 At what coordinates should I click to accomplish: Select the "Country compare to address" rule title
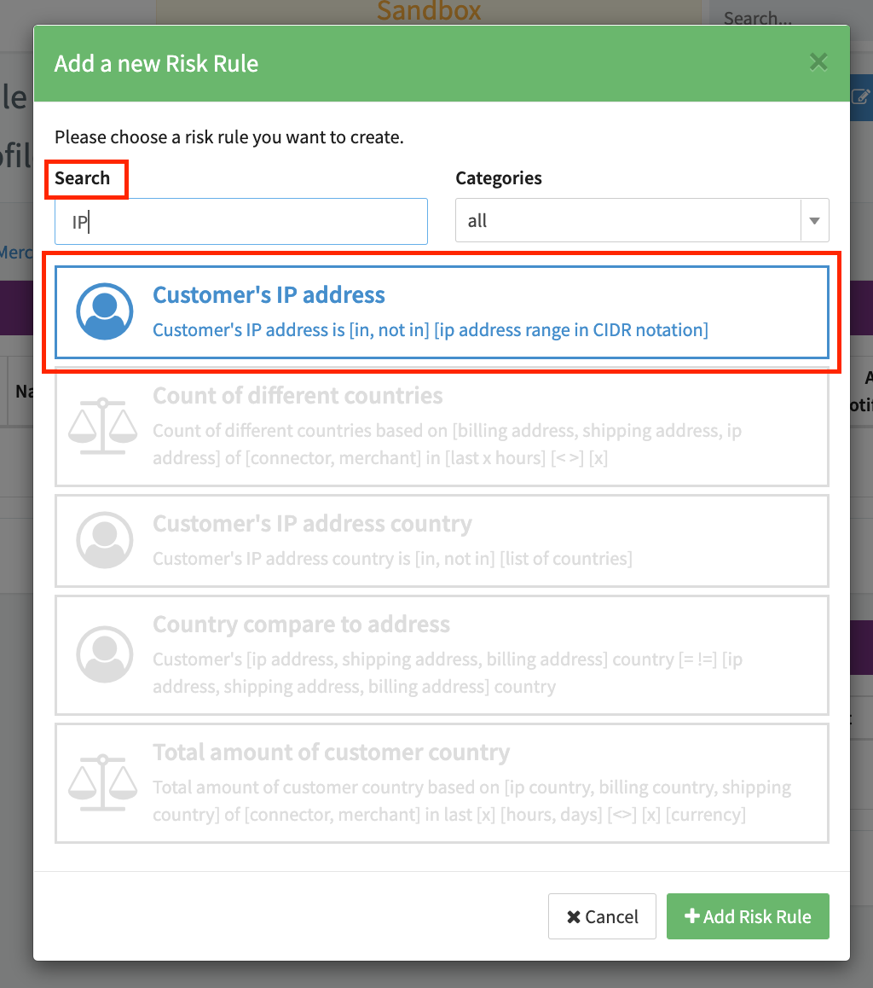(301, 625)
